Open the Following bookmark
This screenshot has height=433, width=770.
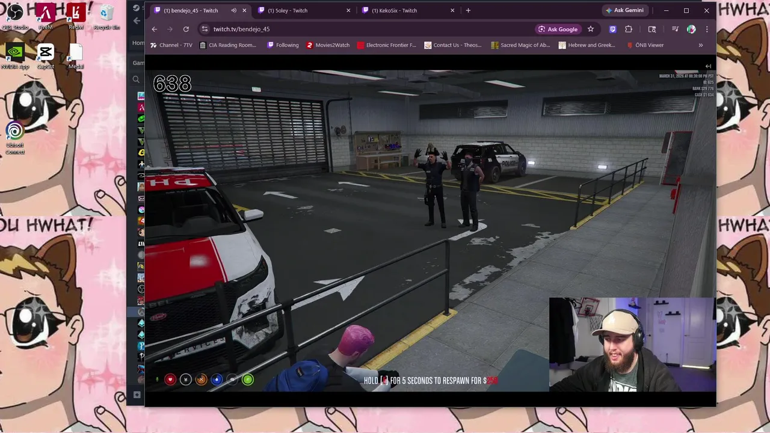[x=283, y=45]
